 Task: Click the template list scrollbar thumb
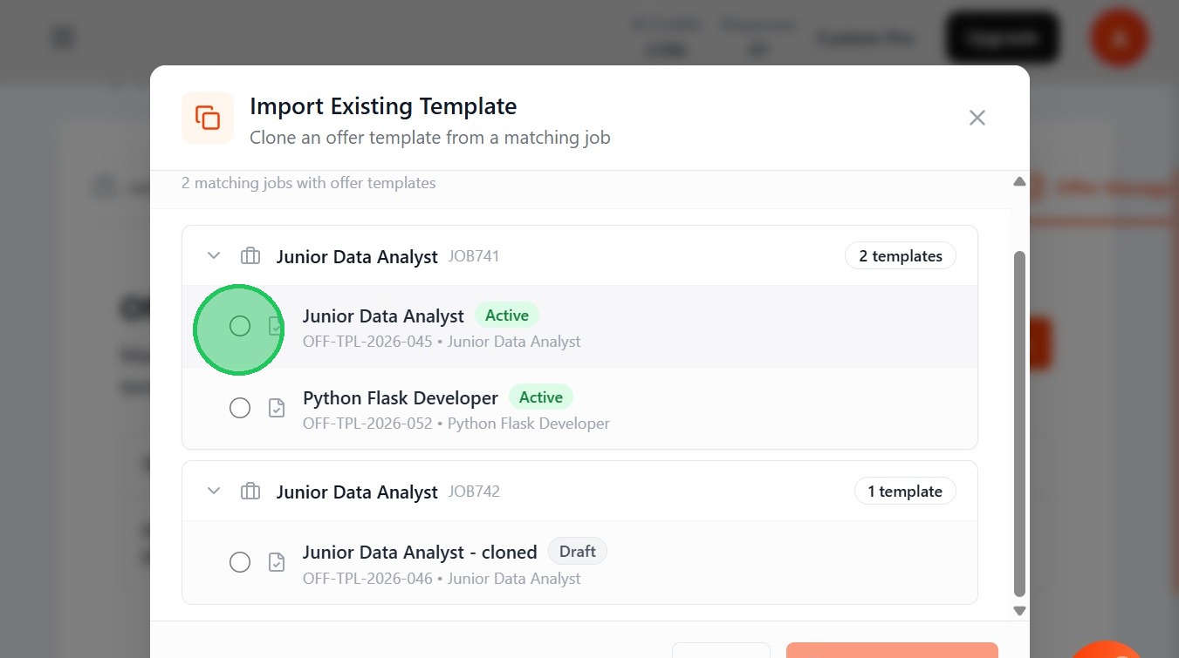click(x=1019, y=423)
